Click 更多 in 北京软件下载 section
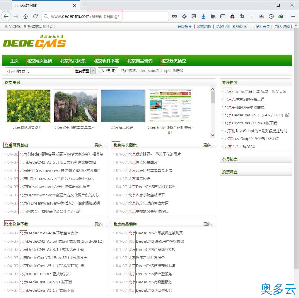The image size is (299, 298). 100,224
